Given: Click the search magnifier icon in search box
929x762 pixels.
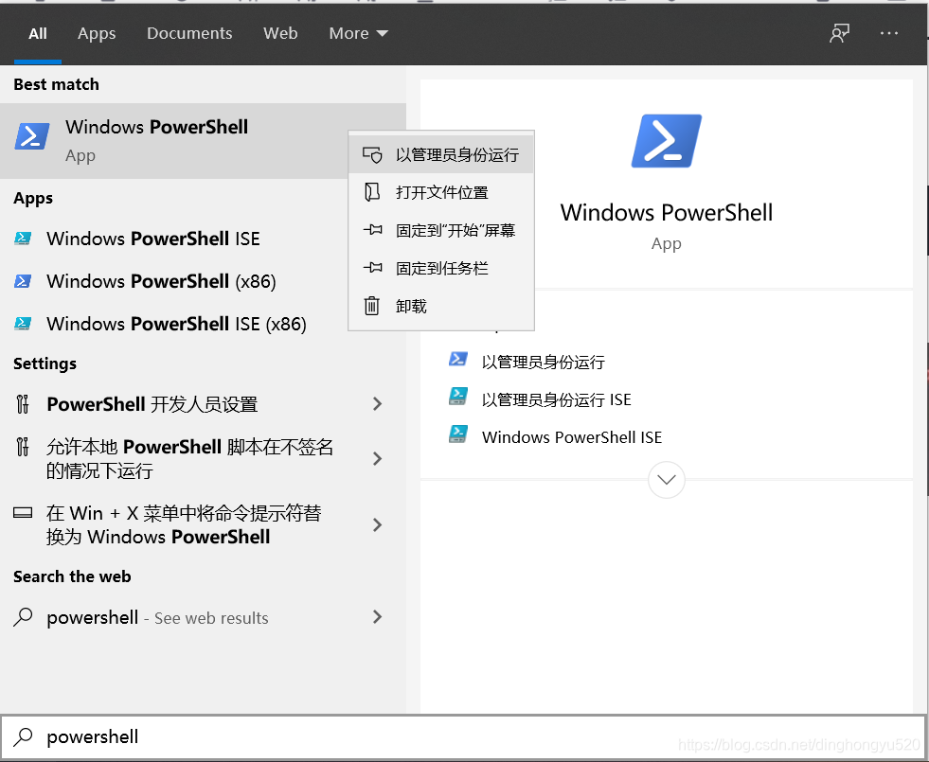Looking at the screenshot, I should pos(23,736).
